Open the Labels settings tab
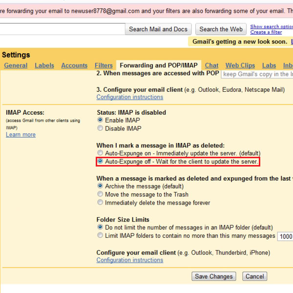Image resolution: width=293 pixels, height=293 pixels. tap(44, 65)
